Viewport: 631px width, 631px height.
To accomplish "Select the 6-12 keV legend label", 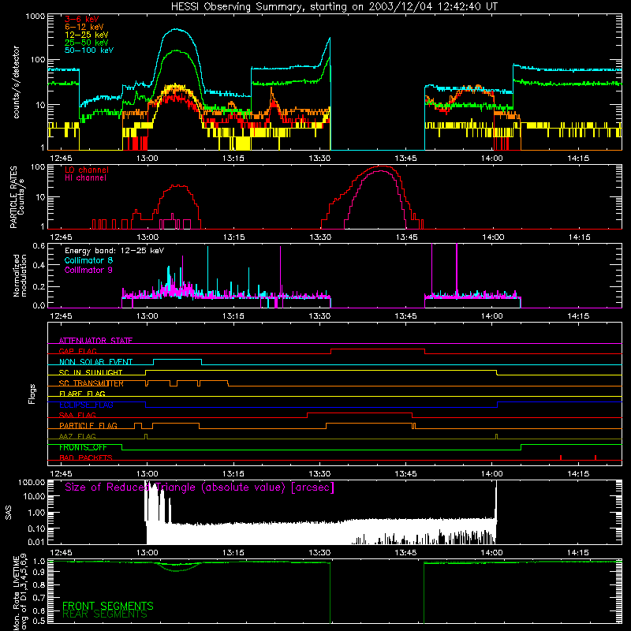I will [x=84, y=27].
